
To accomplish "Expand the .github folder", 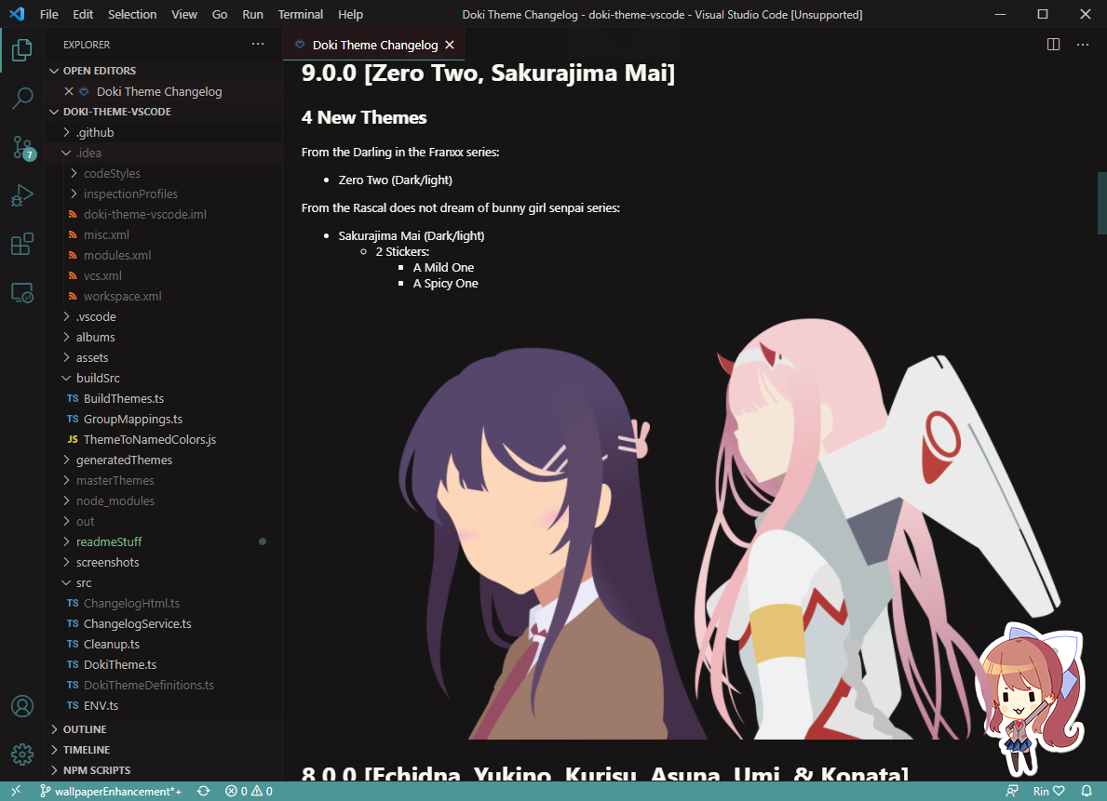I will point(163,132).
